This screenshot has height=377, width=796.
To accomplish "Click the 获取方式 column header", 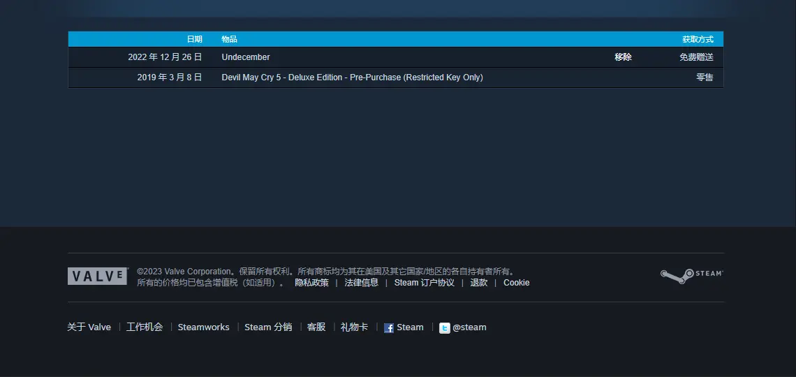I will (x=698, y=39).
